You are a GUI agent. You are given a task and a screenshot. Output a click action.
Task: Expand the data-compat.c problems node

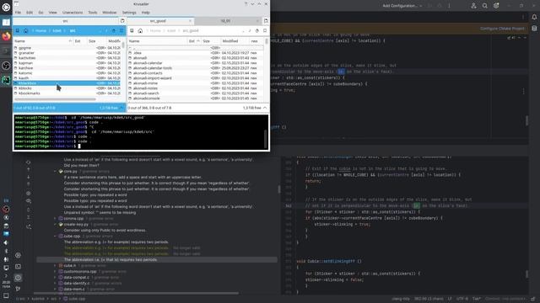coord(55,277)
